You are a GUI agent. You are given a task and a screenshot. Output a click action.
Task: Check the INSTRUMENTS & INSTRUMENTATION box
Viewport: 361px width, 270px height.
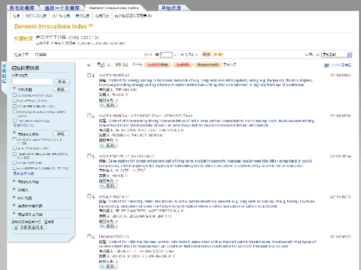click(x=15, y=111)
